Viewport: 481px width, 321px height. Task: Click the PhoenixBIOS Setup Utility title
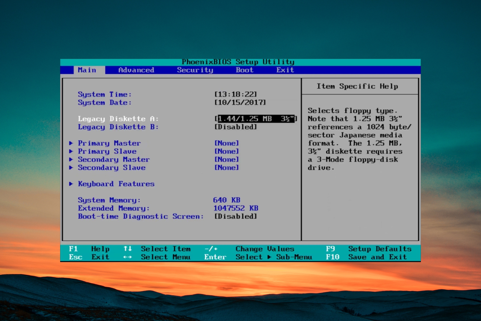click(x=238, y=62)
